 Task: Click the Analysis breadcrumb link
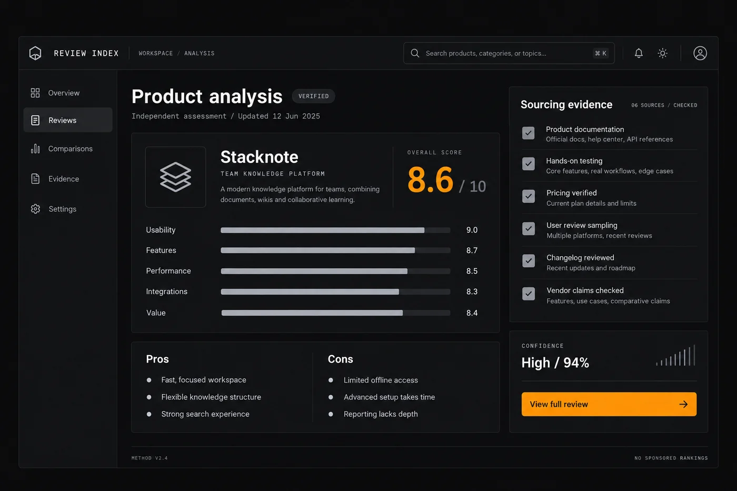[200, 53]
